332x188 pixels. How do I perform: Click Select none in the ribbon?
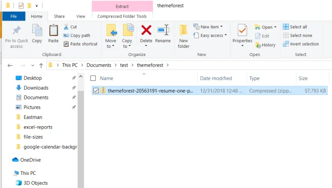tap(297, 35)
